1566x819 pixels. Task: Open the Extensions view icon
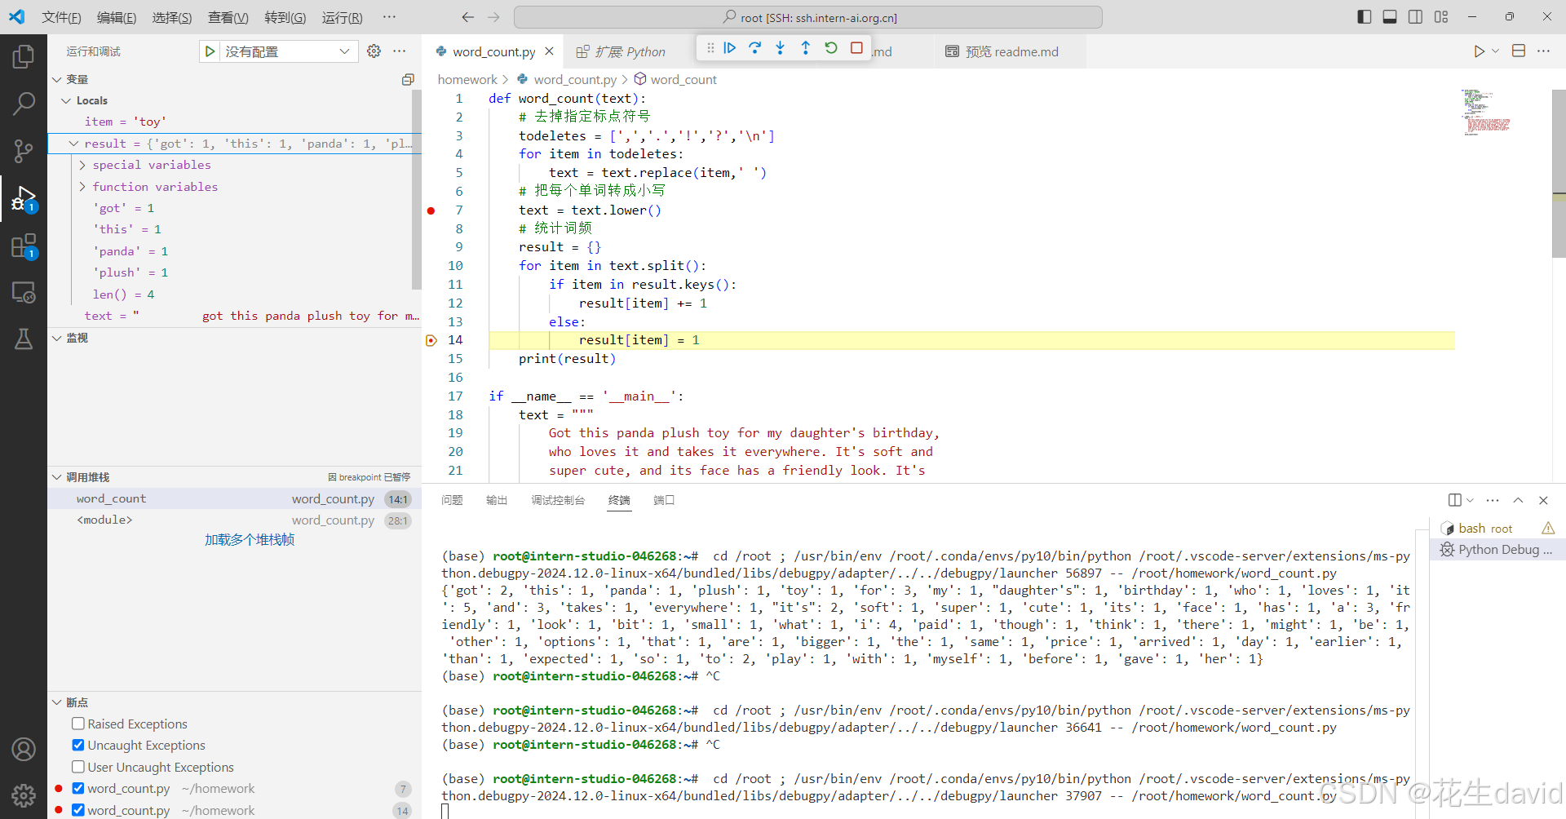point(24,246)
